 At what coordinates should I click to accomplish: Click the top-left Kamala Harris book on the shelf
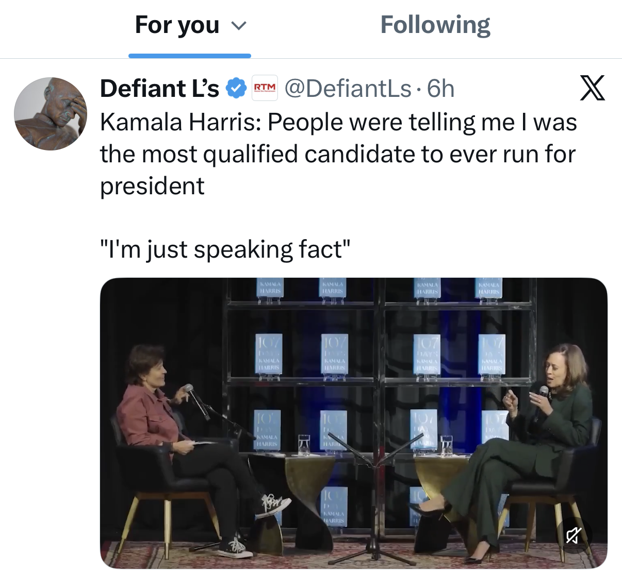[x=270, y=289]
